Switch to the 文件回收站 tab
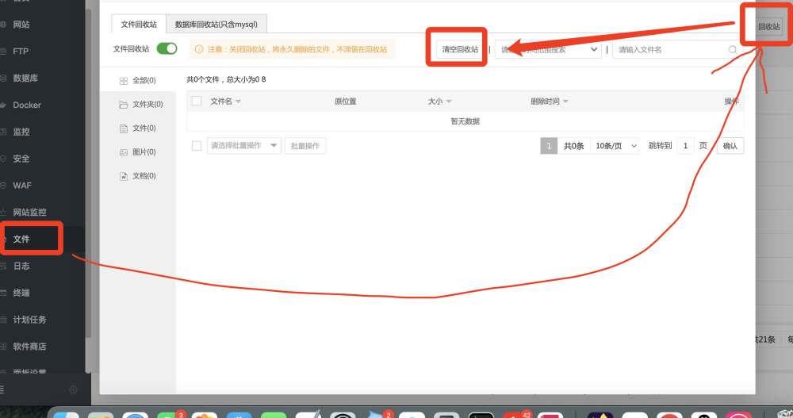 (x=139, y=25)
